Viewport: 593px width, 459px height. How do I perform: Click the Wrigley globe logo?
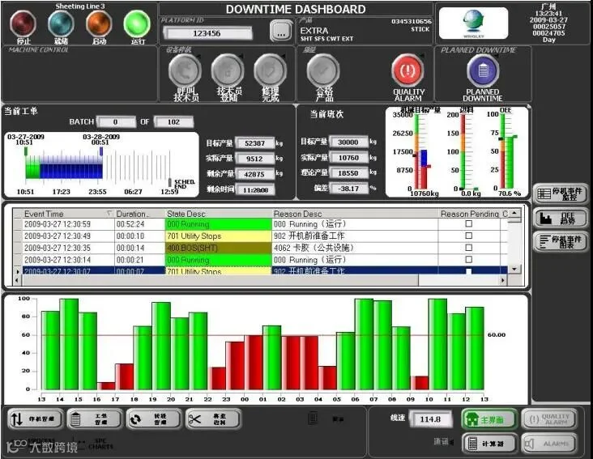474,23
